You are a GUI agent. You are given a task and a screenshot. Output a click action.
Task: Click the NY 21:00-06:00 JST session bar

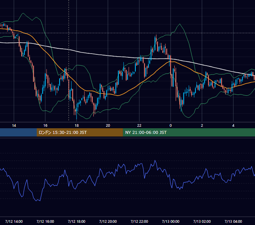click(x=189, y=132)
